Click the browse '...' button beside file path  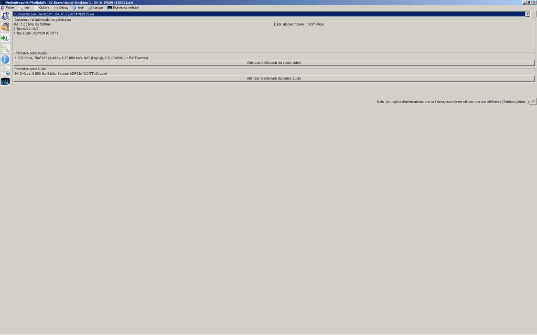click(533, 14)
